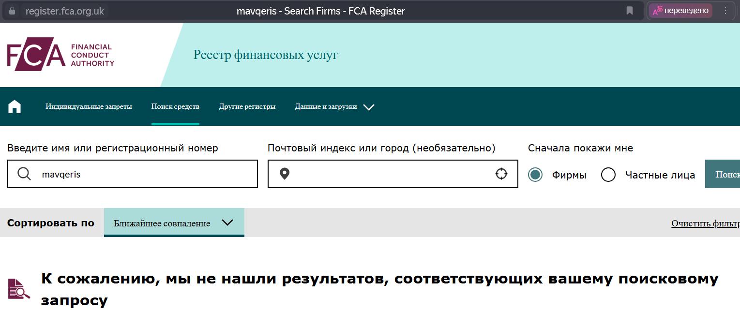This screenshot has height=327, width=740.
Task: Open Индивидуальные запреты menu item
Action: tap(89, 106)
